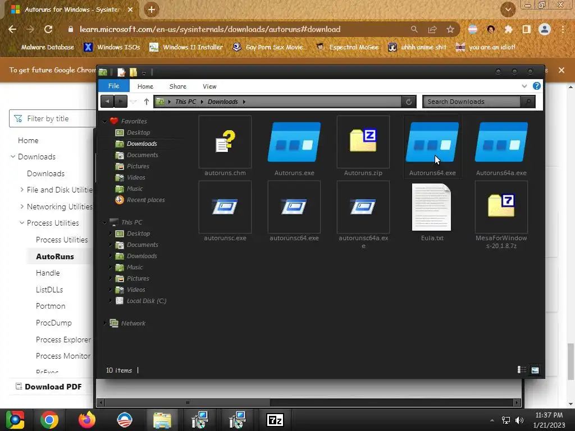Select MesaForWindows-20.1.8.7z archive
This screenshot has width=575, height=431.
coord(501,215)
